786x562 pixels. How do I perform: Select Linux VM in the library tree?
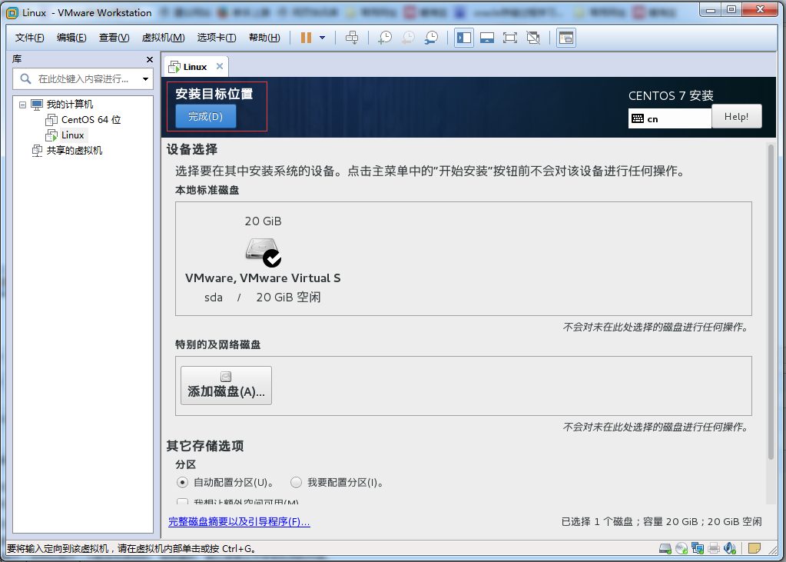click(73, 135)
